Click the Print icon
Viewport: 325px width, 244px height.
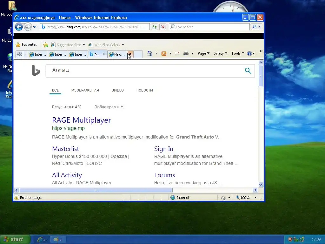click(186, 53)
